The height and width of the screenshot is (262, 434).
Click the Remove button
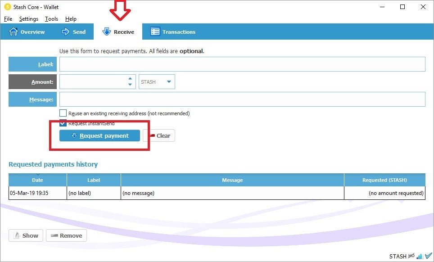point(67,235)
